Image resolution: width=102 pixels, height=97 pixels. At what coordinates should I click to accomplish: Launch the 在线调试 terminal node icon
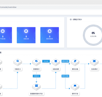(x=94, y=62)
